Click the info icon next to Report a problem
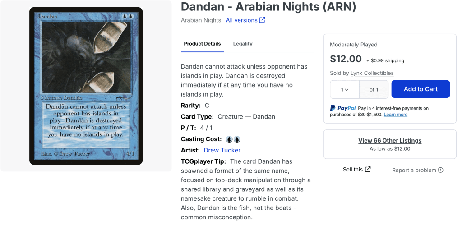Screen dimensions: 462x226 tap(440, 170)
